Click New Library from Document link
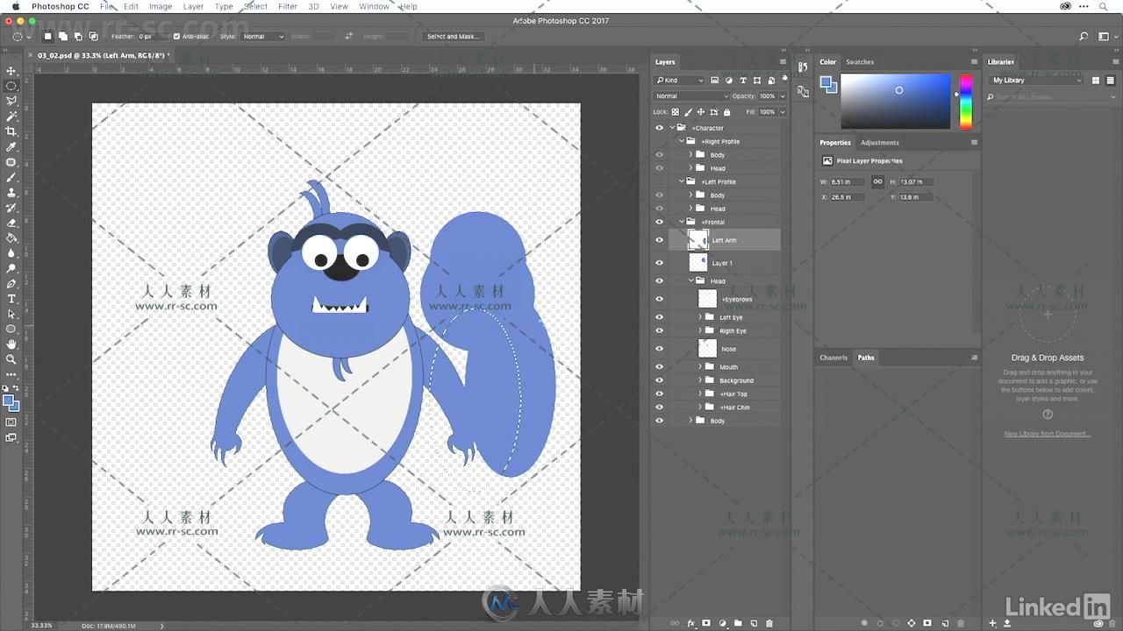This screenshot has height=631, width=1123. click(x=1048, y=434)
